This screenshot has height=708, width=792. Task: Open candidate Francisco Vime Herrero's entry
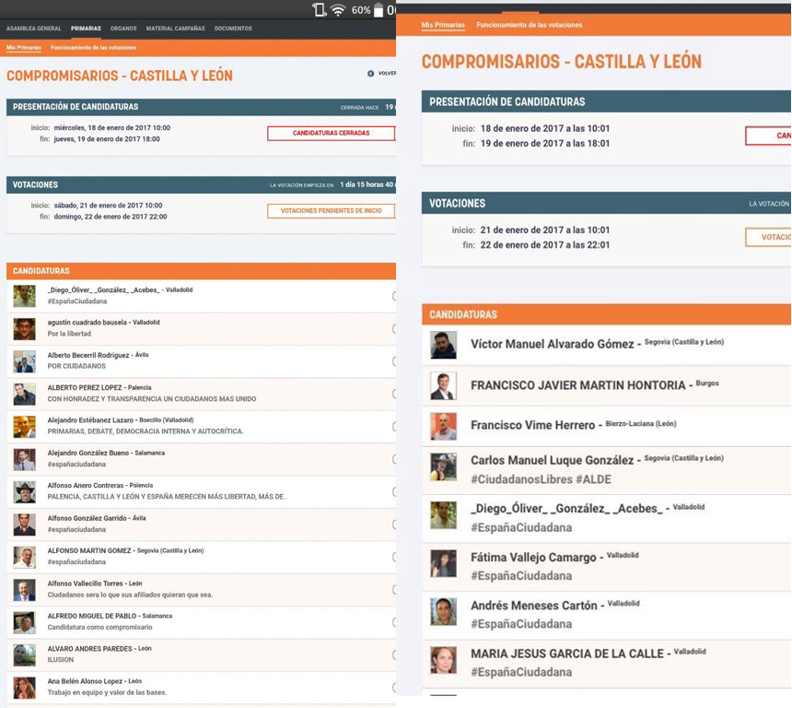click(533, 426)
